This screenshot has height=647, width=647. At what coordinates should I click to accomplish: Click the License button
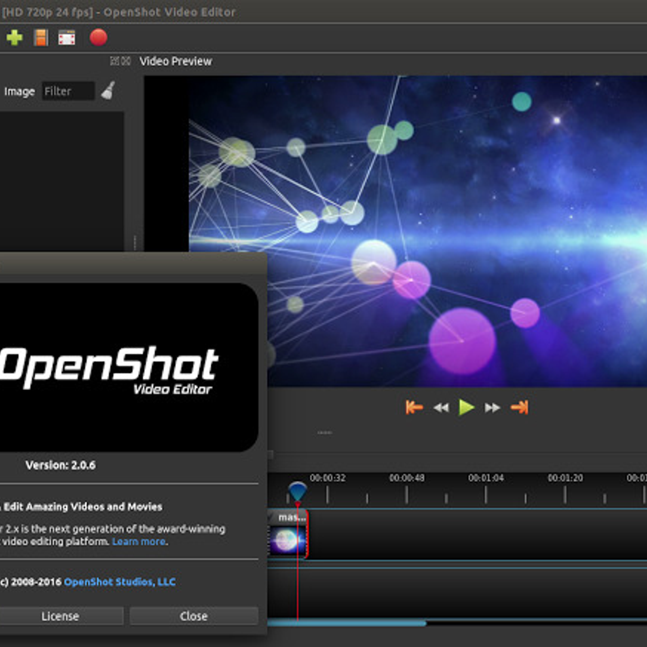pyautogui.click(x=61, y=616)
